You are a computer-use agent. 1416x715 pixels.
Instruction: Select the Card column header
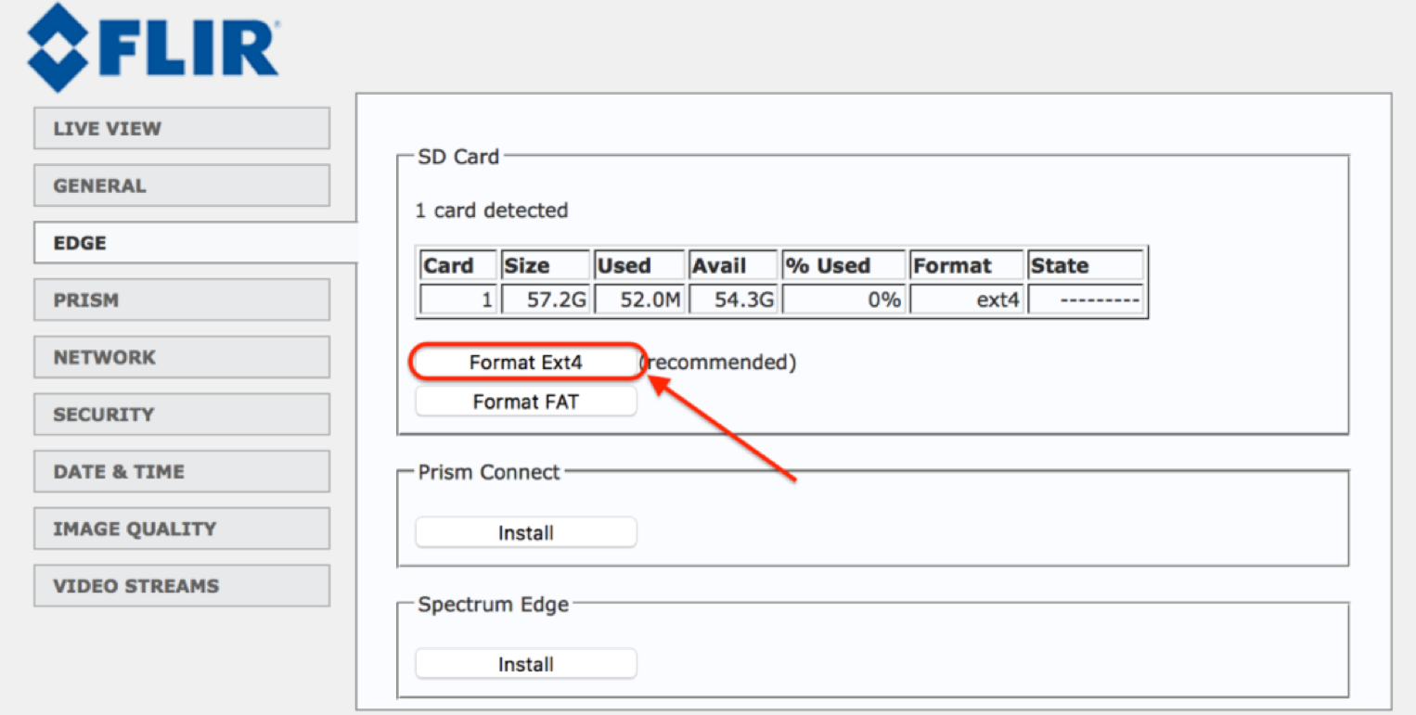coord(458,266)
